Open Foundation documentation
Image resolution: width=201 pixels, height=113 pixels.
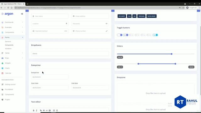pyautogui.click(x=9, y=89)
